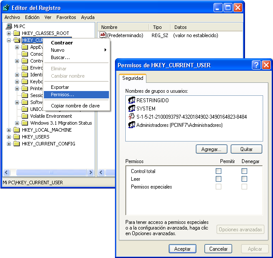Screen dimensions: 273x258
Task: Click the Windows 3.1 Migration Status folder icon
Action: (25, 123)
